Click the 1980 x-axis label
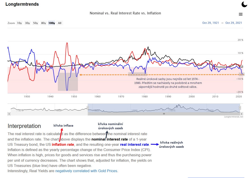Screen dimensions: 252x178 click(x=144, y=97)
